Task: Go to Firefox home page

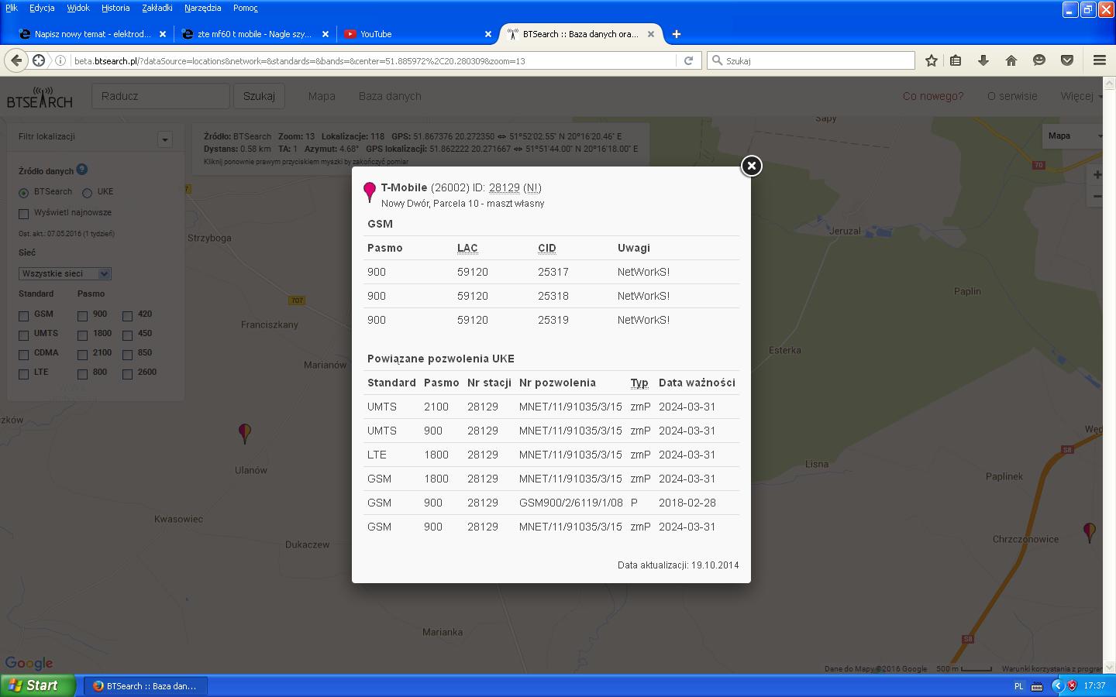Action: coord(1011,60)
